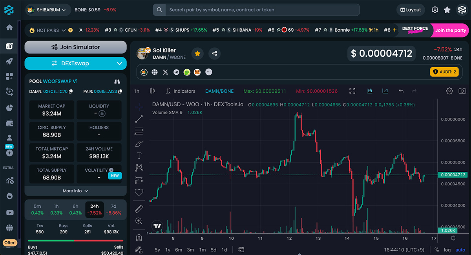Viewport: 471px width, 255px height.
Task: Click the buys versus sells ratio bar
Action: point(75,241)
